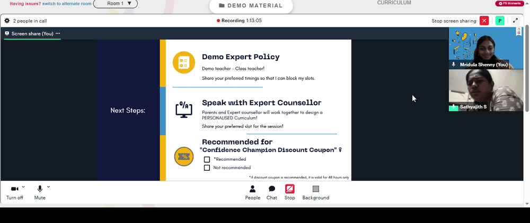This screenshot has height=223, width=530.
Task: Open the Demo Material folder
Action: (251, 6)
